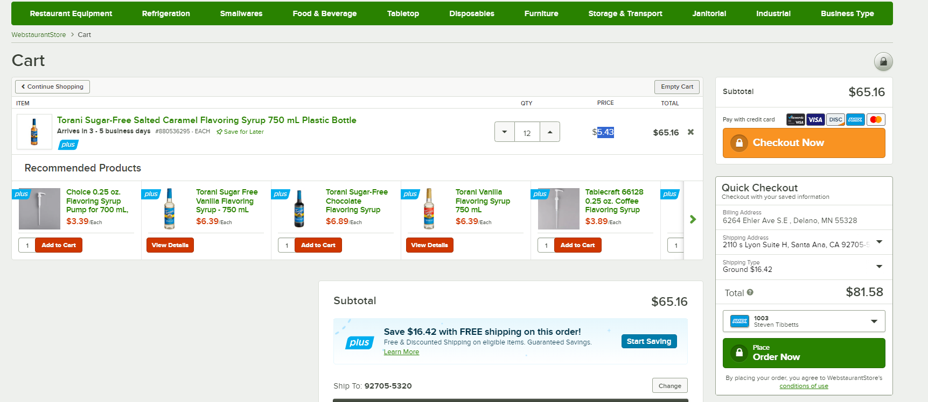Click the Change ship-to button

670,385
